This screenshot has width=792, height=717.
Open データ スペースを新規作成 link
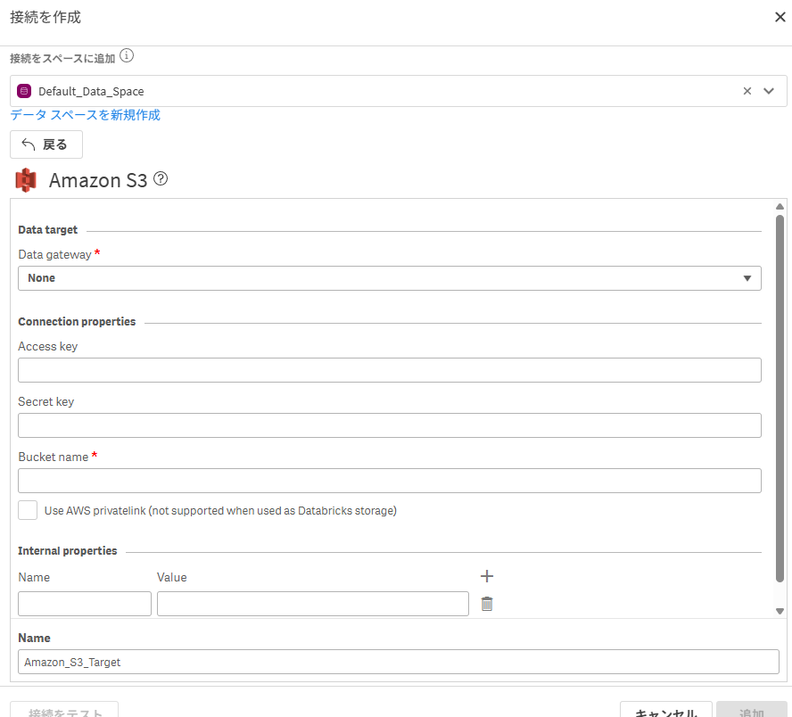pyautogui.click(x=86, y=115)
